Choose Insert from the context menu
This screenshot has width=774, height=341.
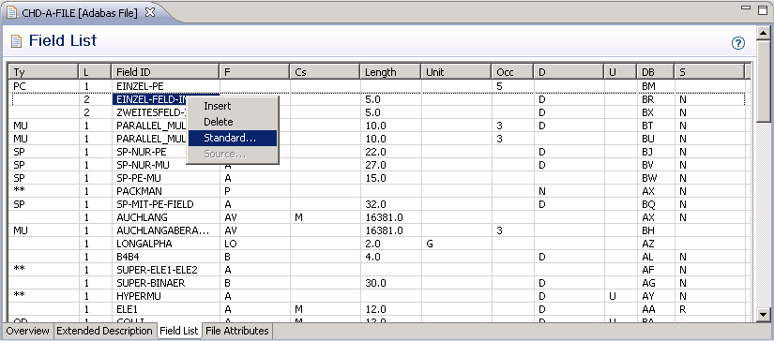pos(218,106)
